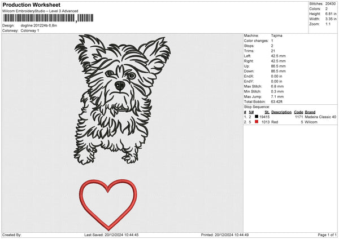The height and width of the screenshot is (239, 339).
Task: Click the 'Description' column header
Action: [x=281, y=112]
